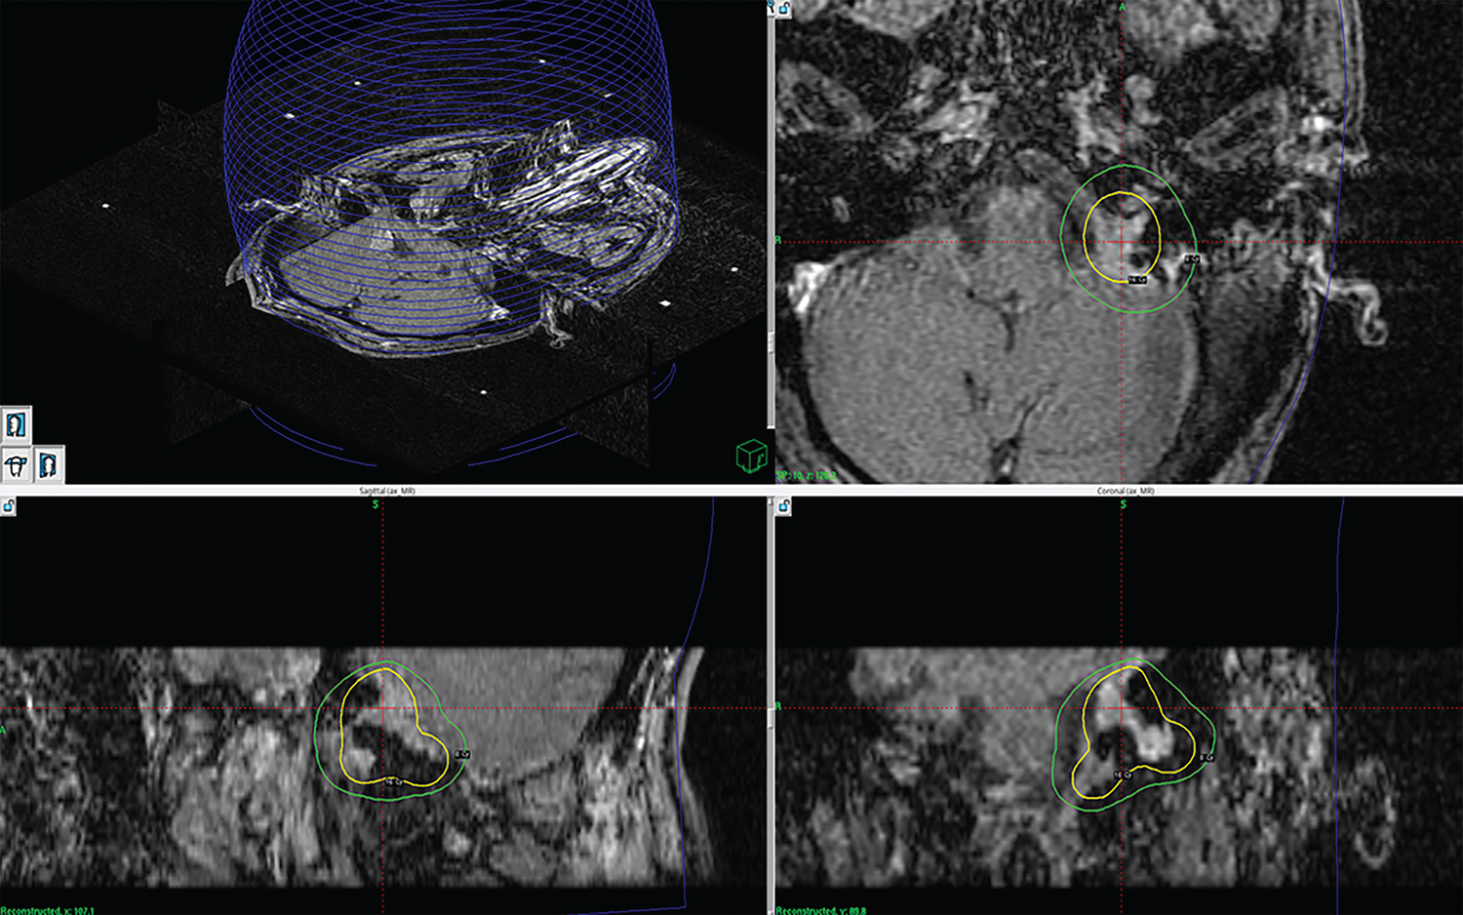Click the Coronal (ax_MR) view title

coord(1125,491)
